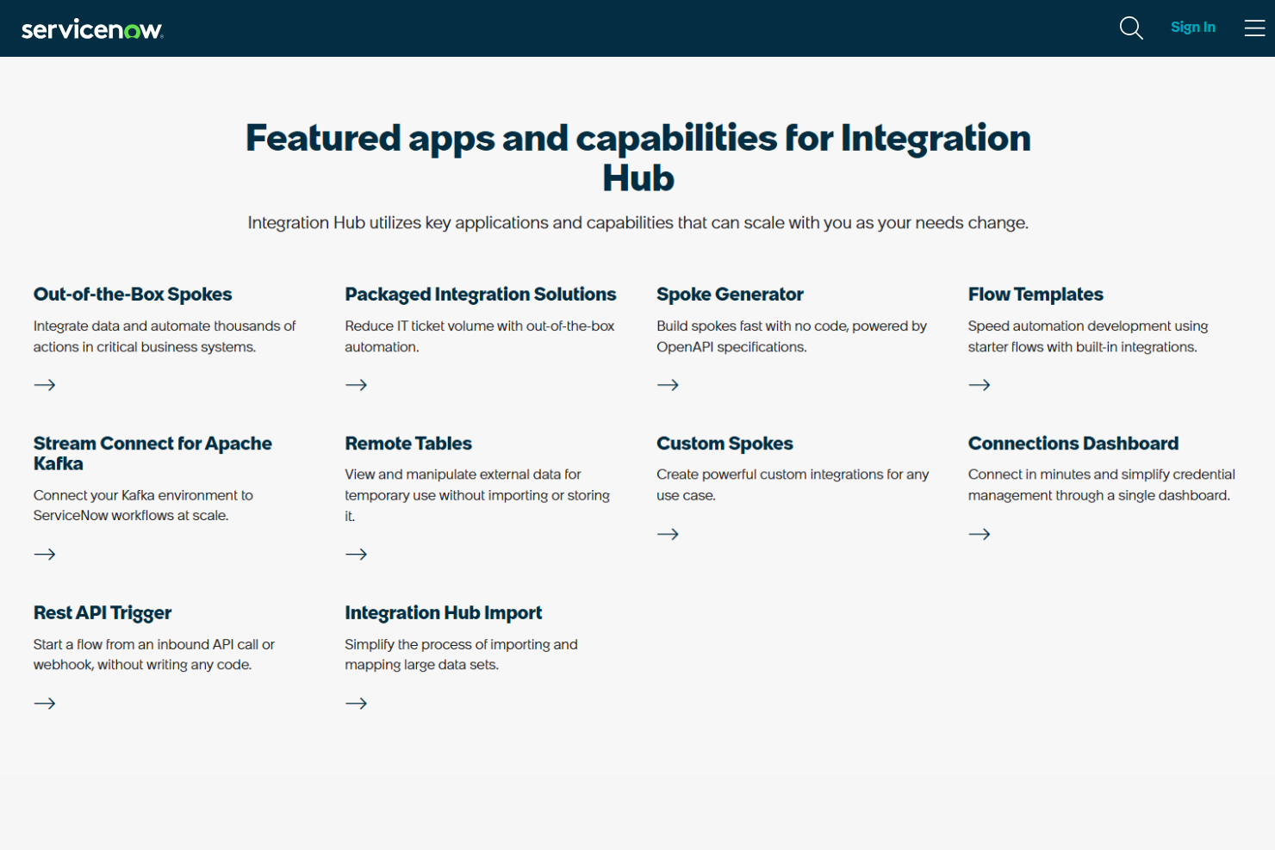Click the arrow under Remote Tables
The width and height of the screenshot is (1275, 850).
pyautogui.click(x=357, y=554)
